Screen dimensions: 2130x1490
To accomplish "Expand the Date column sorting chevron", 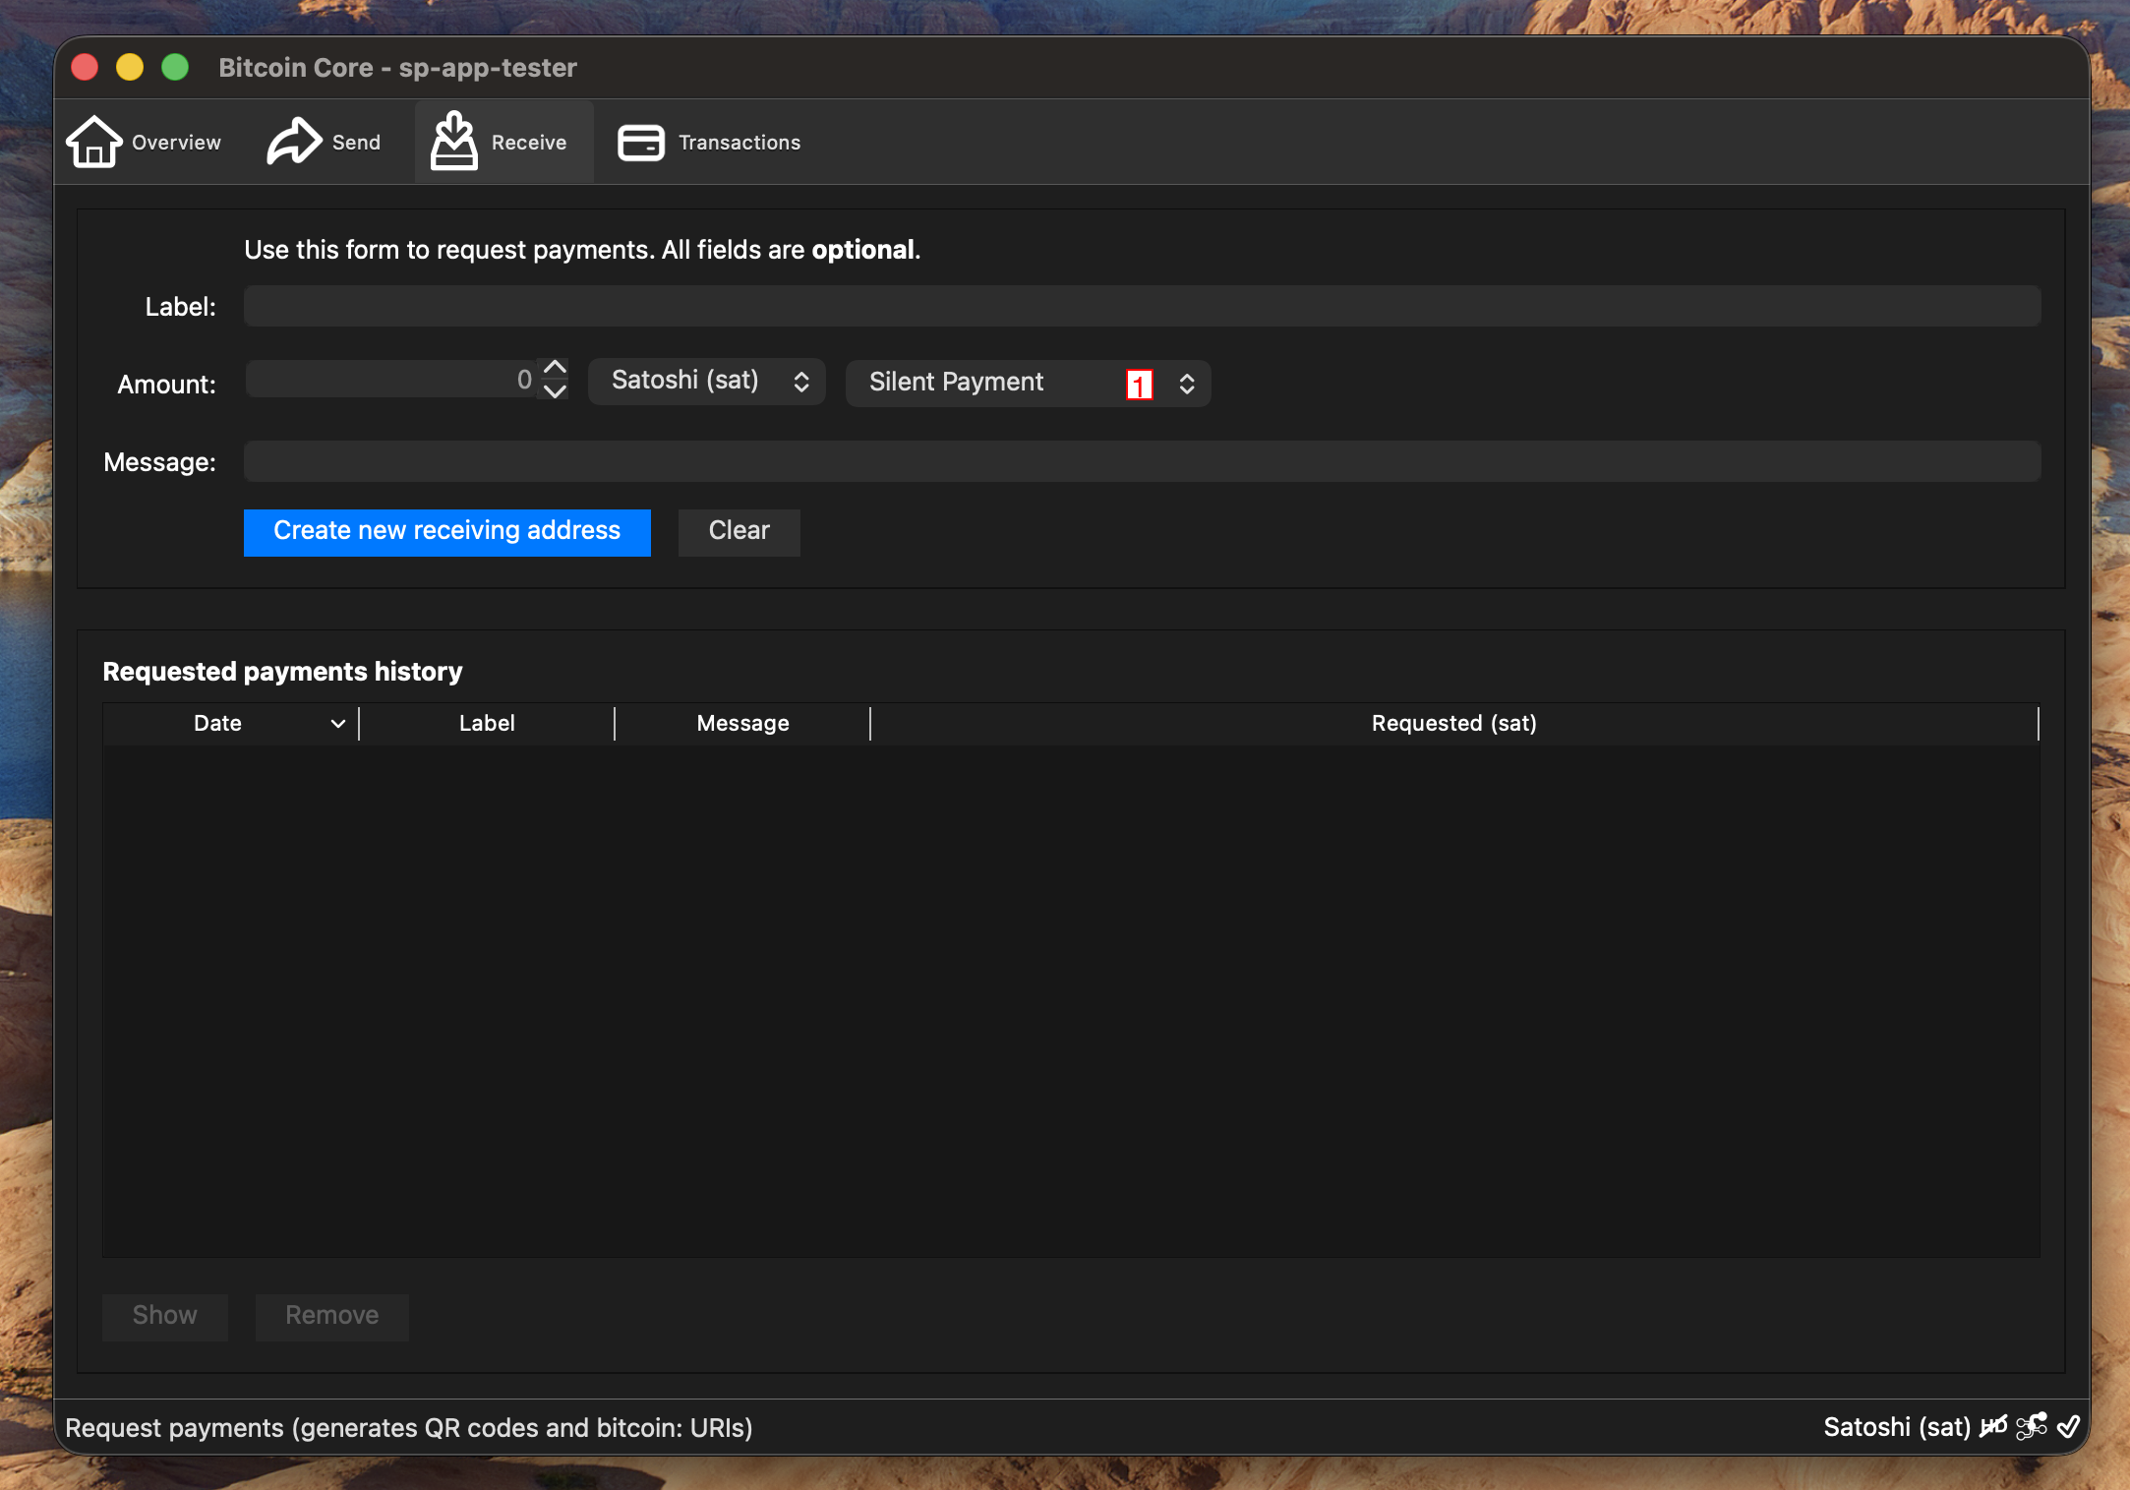I will pos(338,723).
